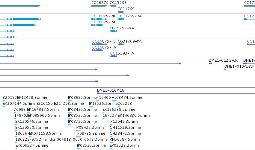Viewport: 255px width, 150px height.
Task: Click the DME1-012I24.R clone end label
Action: [223, 60]
